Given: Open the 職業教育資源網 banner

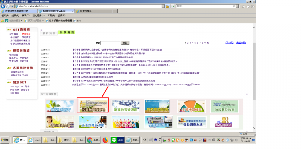Looking at the screenshot, I should click(126, 106).
